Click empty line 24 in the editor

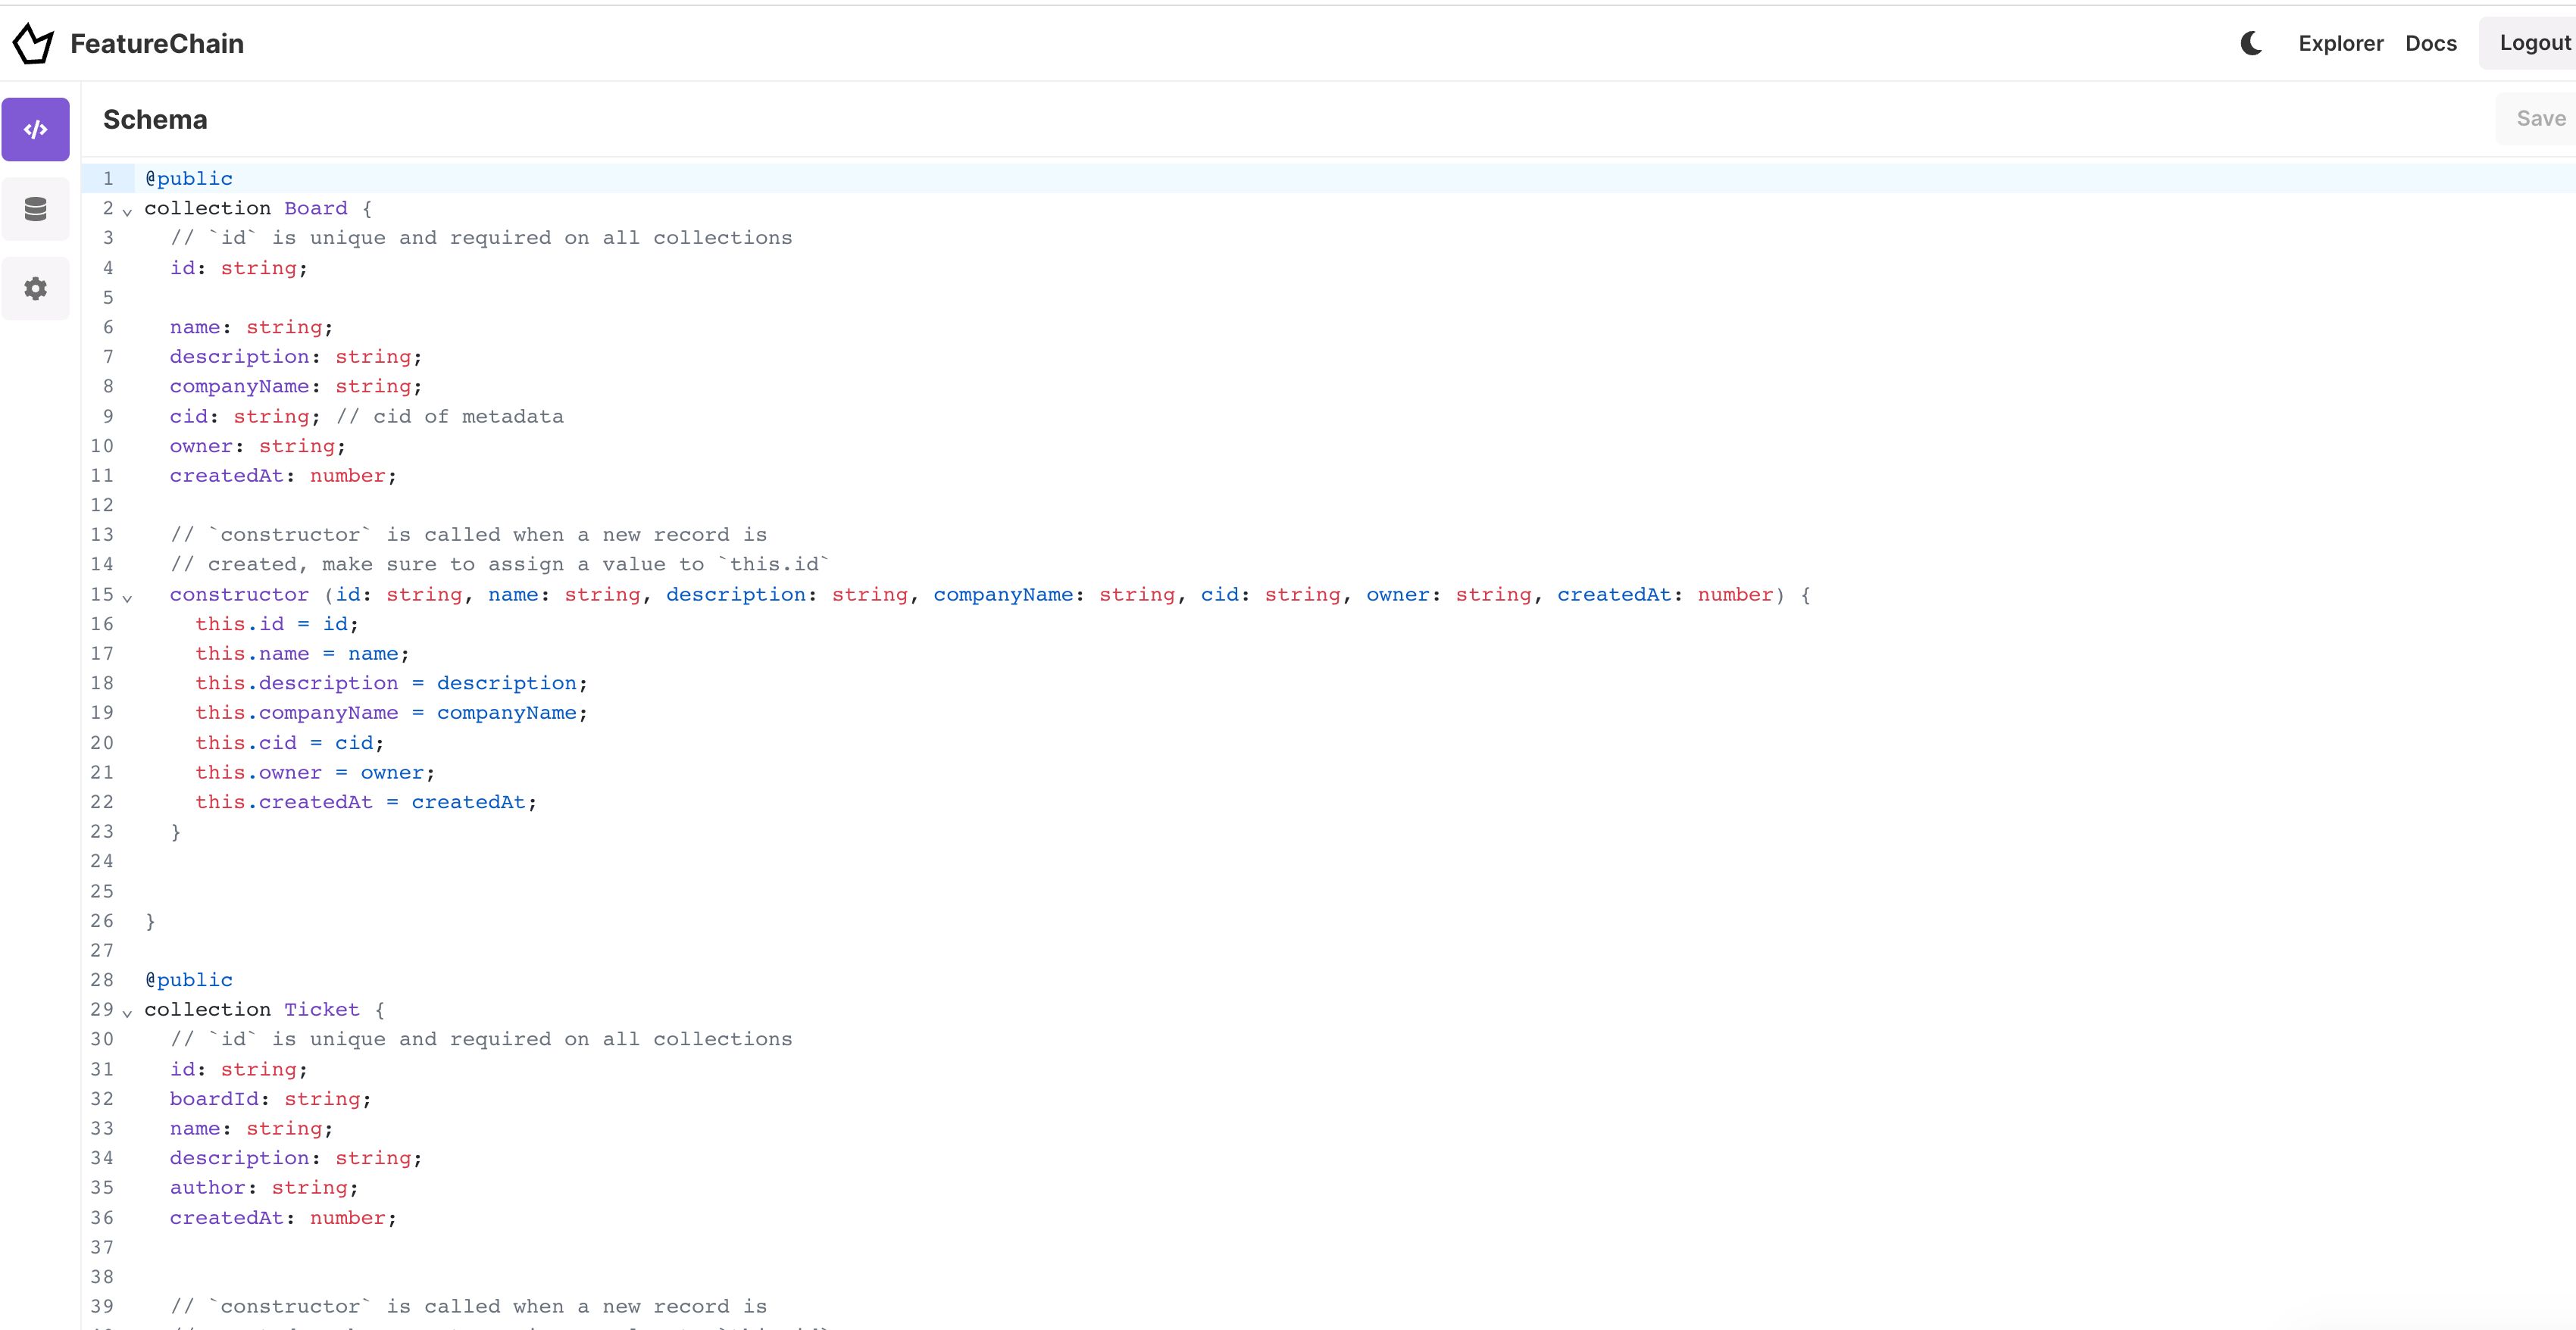1355,862
